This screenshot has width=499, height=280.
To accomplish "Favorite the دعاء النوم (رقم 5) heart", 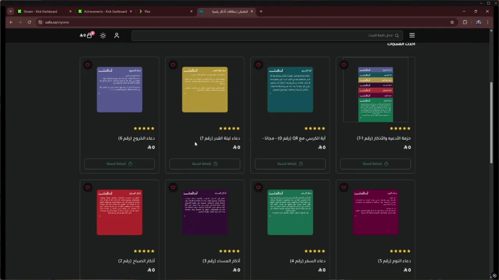I will tap(344, 187).
